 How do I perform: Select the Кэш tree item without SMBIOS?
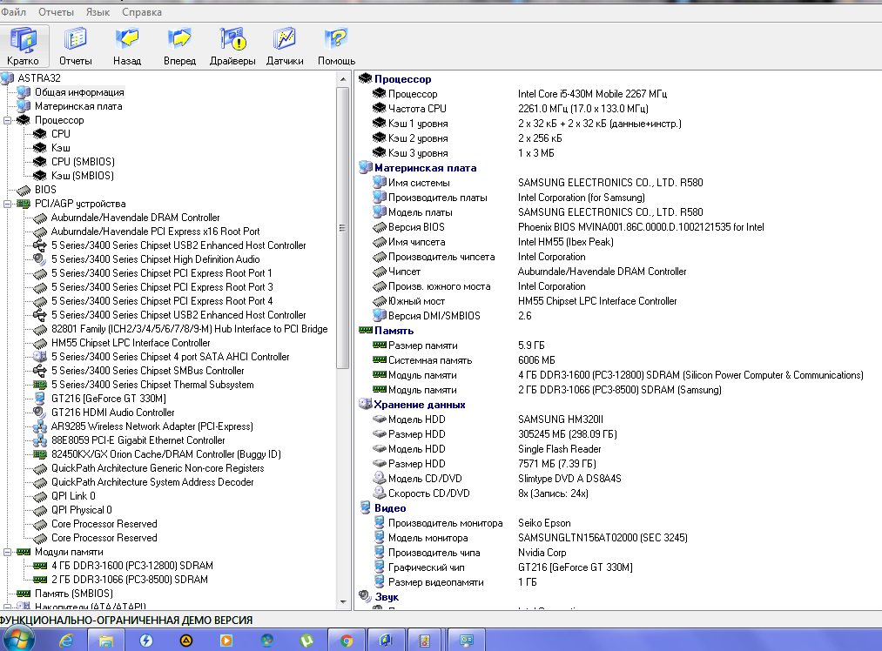click(61, 148)
